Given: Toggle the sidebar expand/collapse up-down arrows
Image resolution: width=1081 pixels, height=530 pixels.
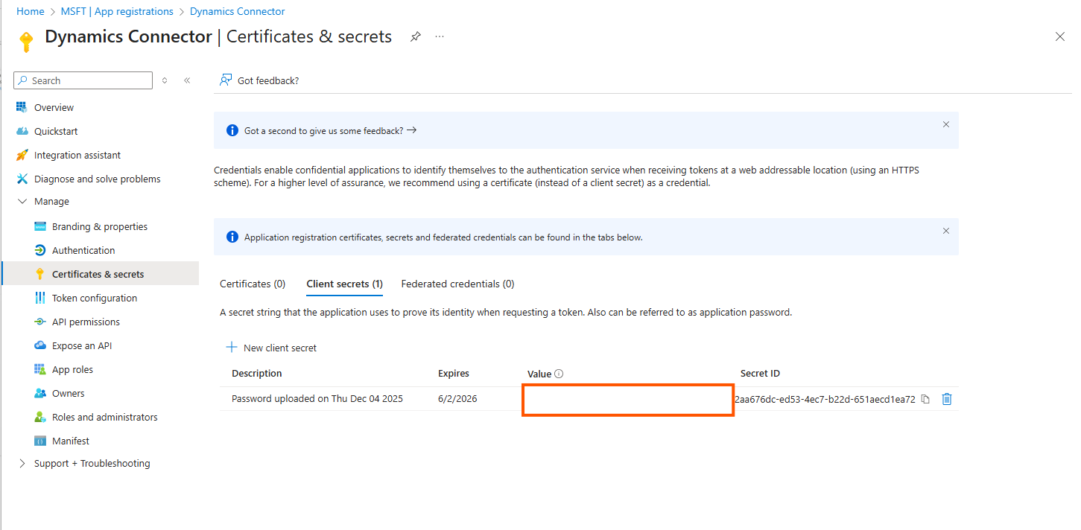Looking at the screenshot, I should 165,80.
